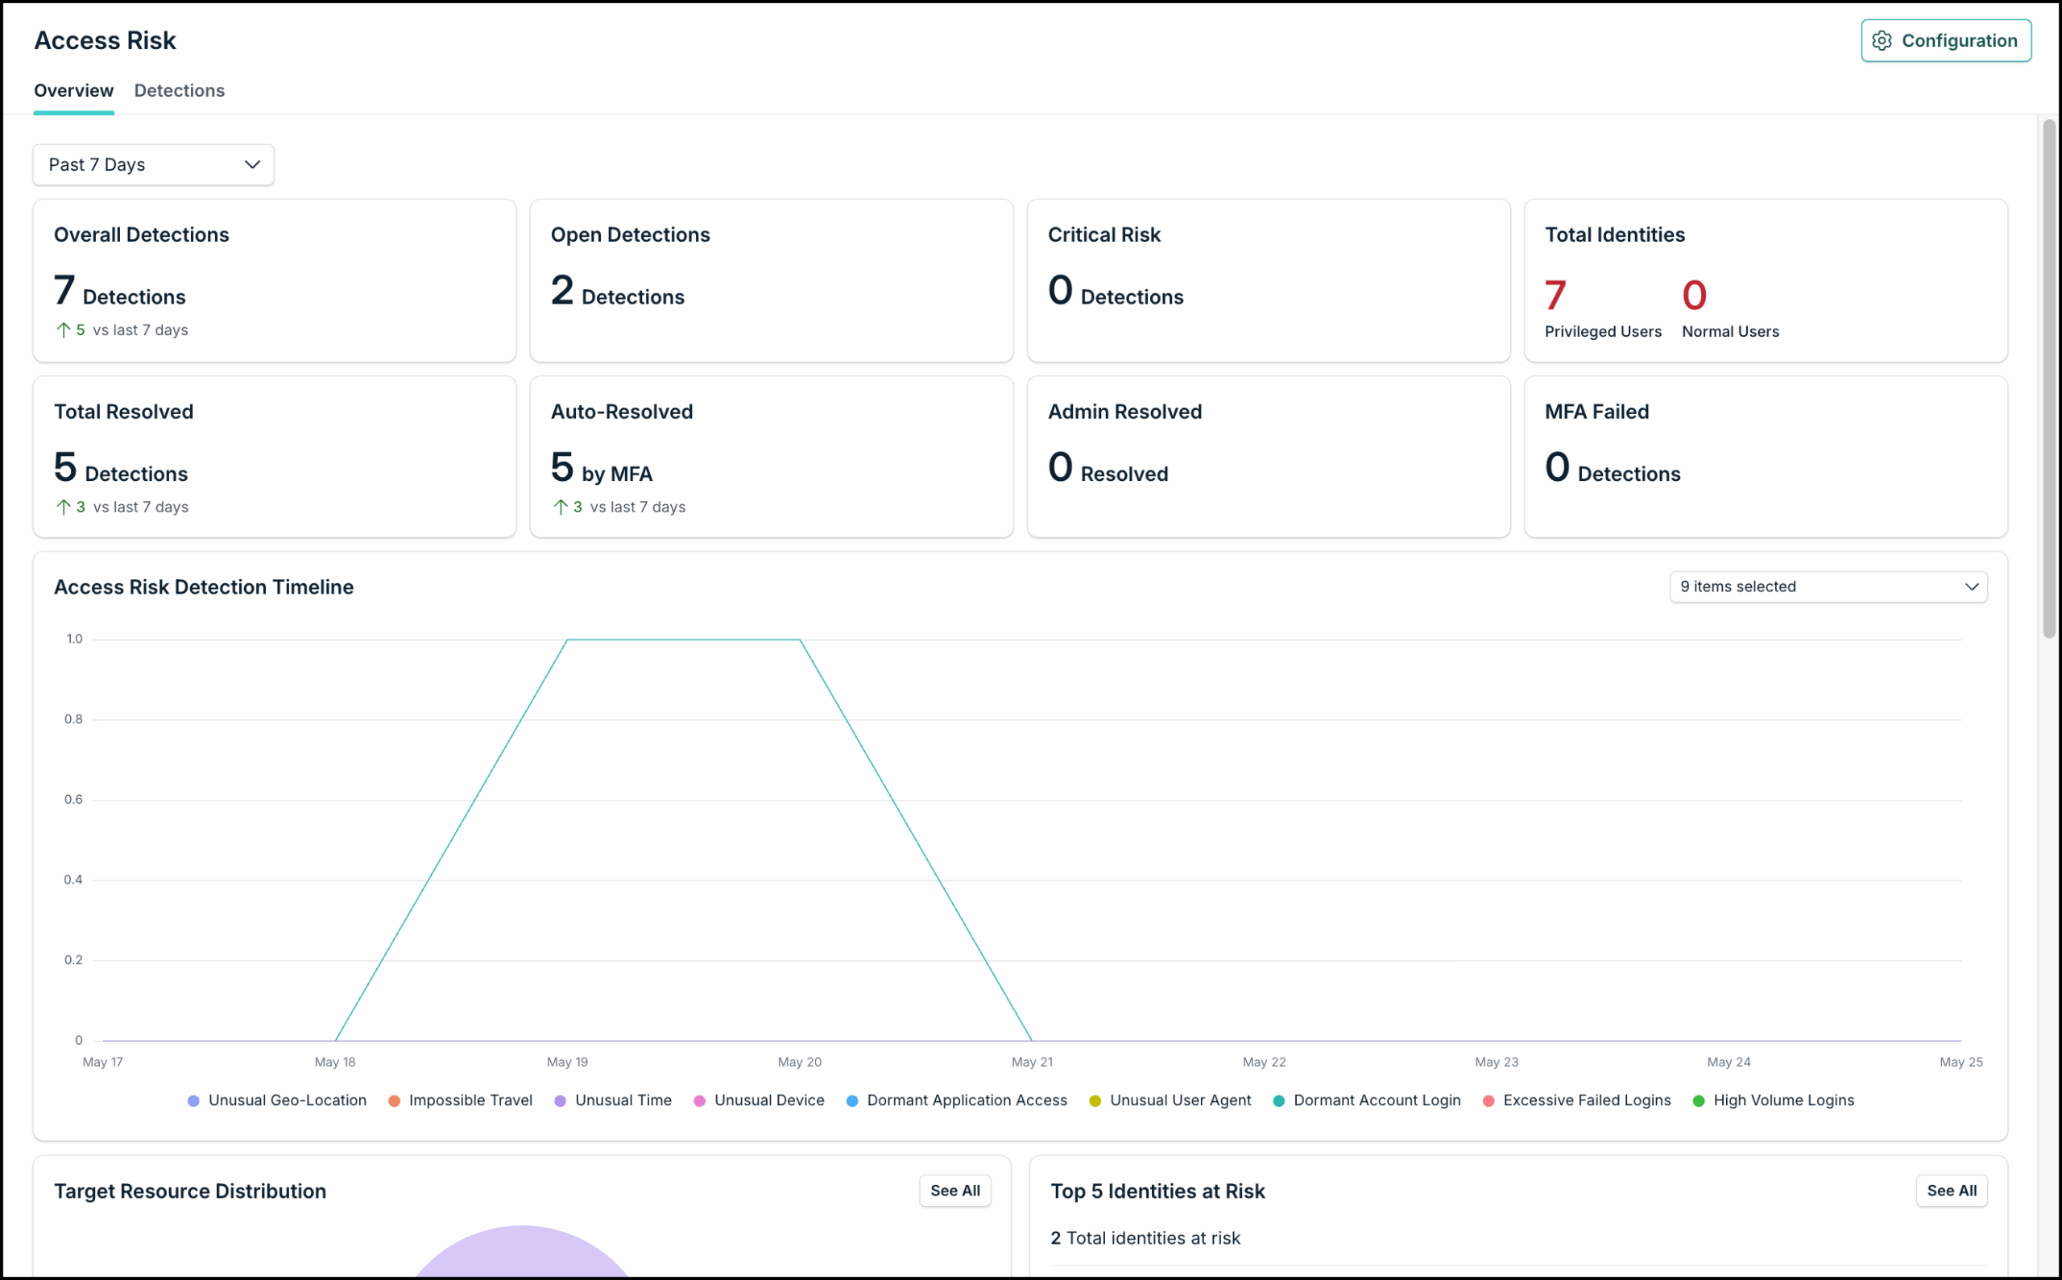Select the Overview tab

point(73,90)
